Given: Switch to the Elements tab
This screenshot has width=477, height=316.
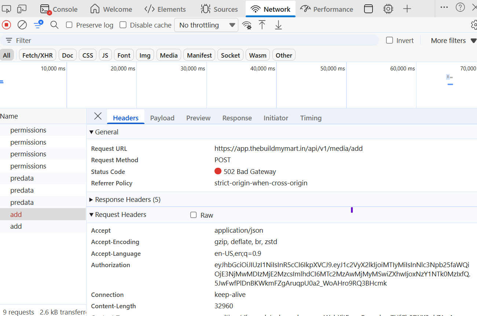Looking at the screenshot, I should (x=165, y=9).
